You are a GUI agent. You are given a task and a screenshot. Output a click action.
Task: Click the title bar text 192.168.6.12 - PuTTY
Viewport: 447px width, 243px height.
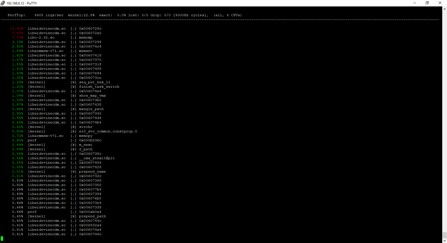pos(22,3)
